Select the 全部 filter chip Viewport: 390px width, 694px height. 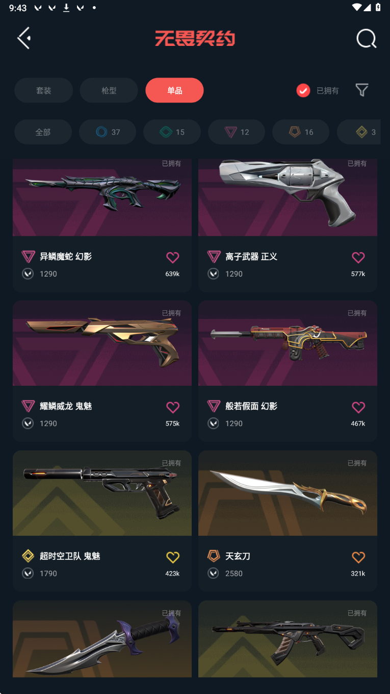coord(43,132)
